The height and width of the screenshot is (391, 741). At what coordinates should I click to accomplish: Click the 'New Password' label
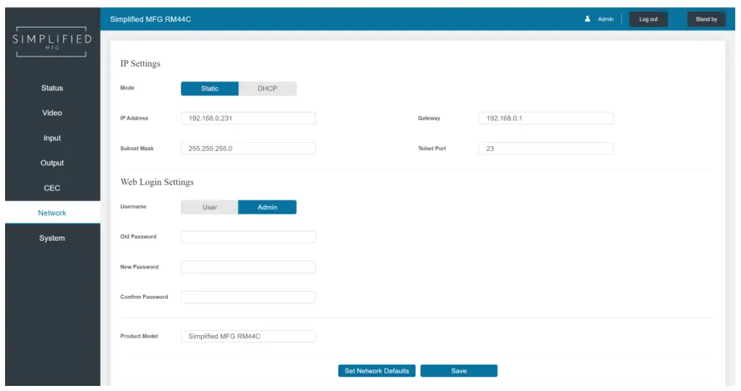tap(139, 267)
